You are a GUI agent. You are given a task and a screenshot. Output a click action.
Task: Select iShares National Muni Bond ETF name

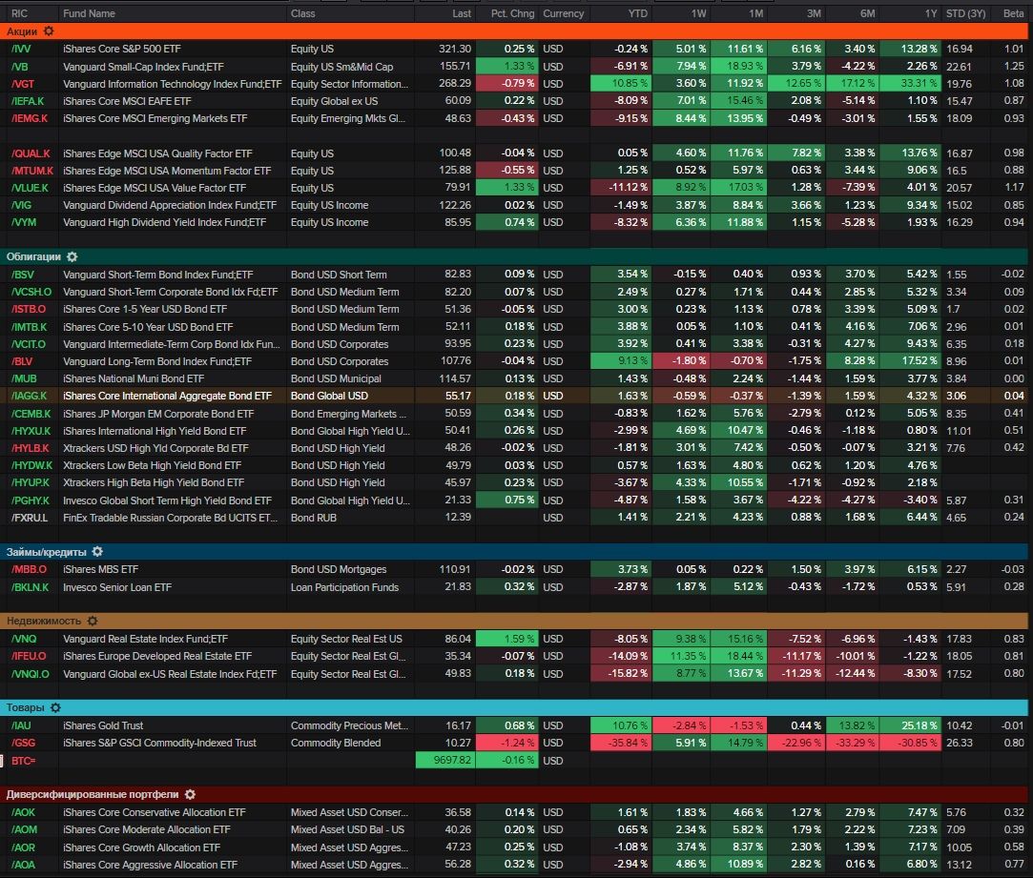[x=134, y=378]
